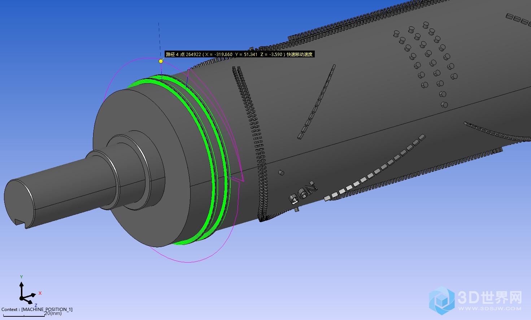Pick the engraved GSN lettering on the roller
This screenshot has width=531, height=320.
pyautogui.click(x=304, y=193)
